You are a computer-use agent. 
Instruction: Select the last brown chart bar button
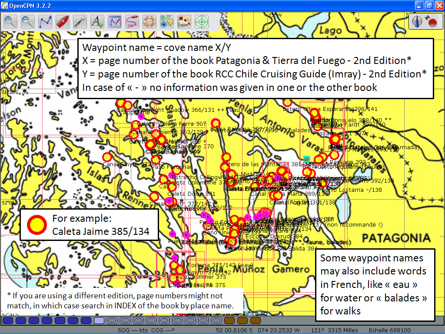tap(256, 321)
